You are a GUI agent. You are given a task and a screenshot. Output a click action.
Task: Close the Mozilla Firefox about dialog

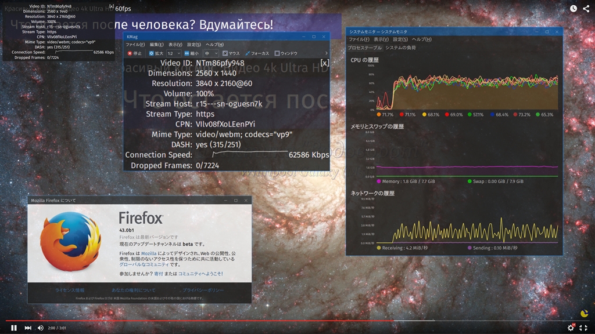click(246, 200)
